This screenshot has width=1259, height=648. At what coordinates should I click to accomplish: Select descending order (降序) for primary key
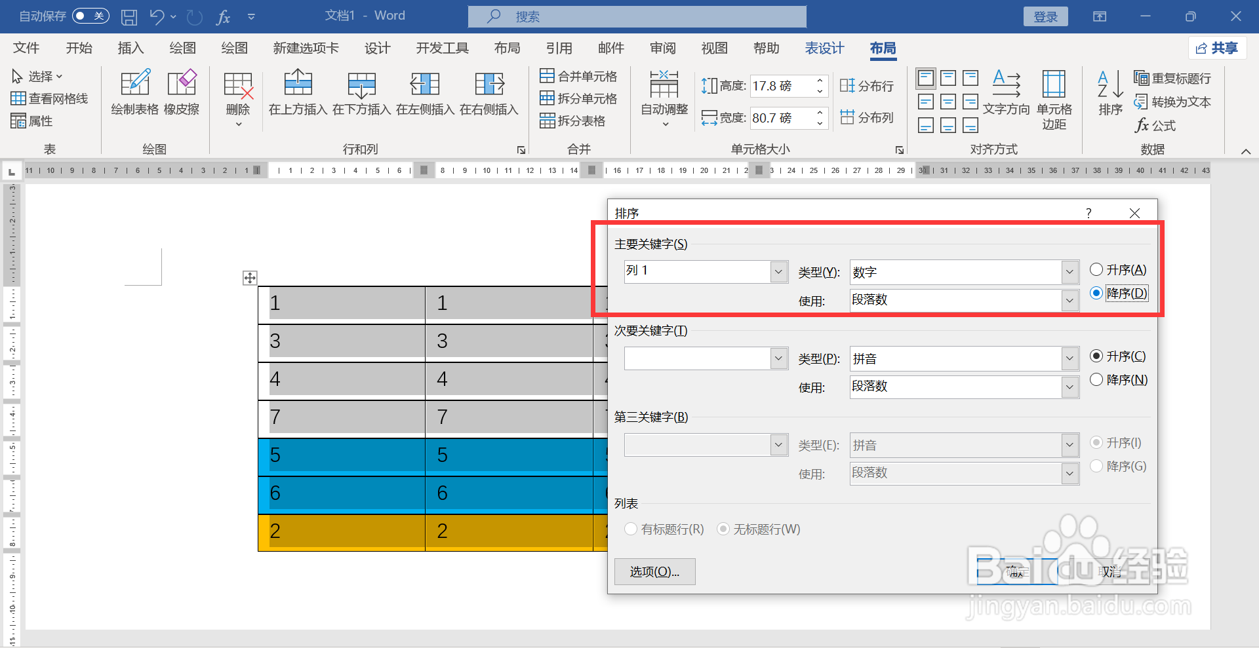point(1095,293)
